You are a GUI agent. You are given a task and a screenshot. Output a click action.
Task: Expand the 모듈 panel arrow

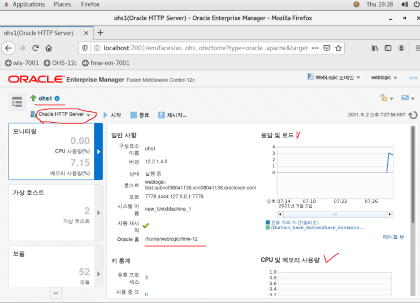click(x=98, y=274)
